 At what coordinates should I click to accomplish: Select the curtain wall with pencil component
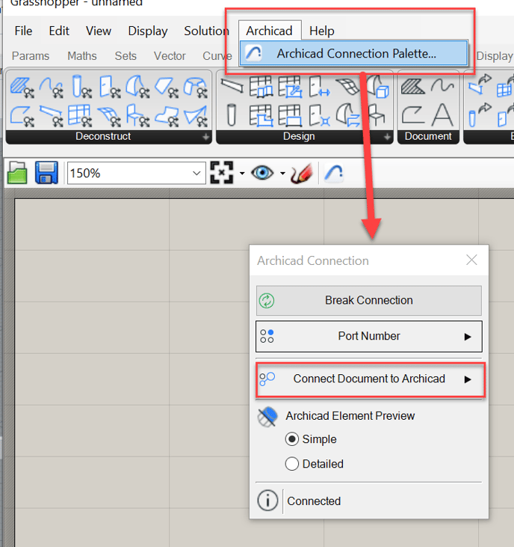[x=290, y=87]
